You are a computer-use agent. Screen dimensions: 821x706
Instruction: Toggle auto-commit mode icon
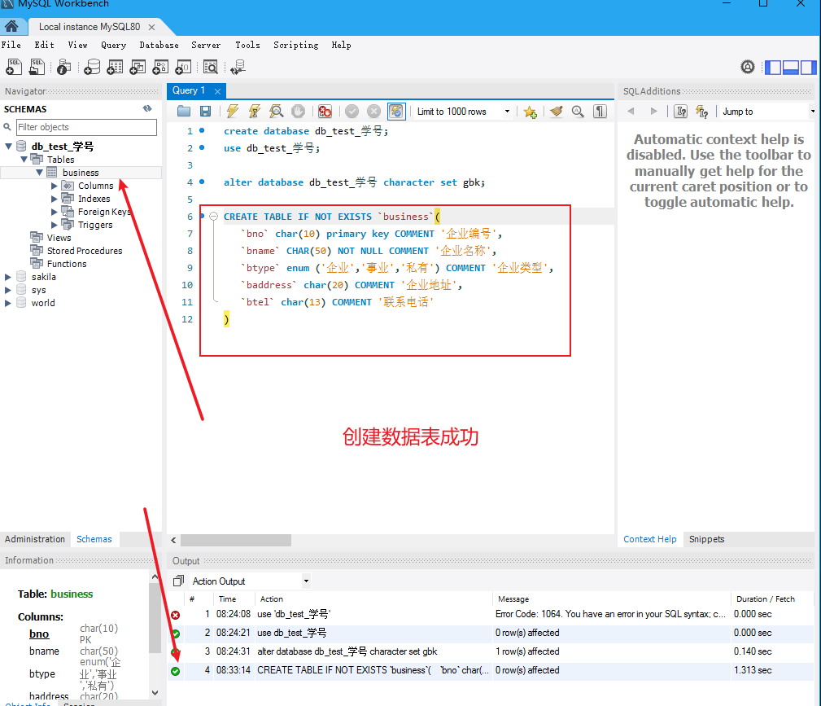pyautogui.click(x=396, y=111)
